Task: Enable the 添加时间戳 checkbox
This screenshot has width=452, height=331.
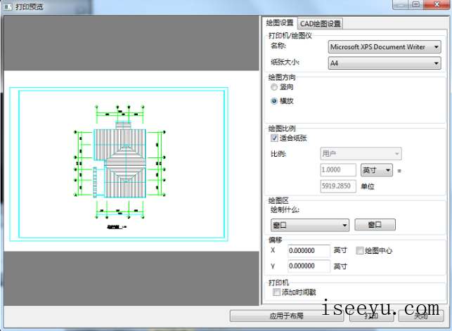Action: click(276, 292)
